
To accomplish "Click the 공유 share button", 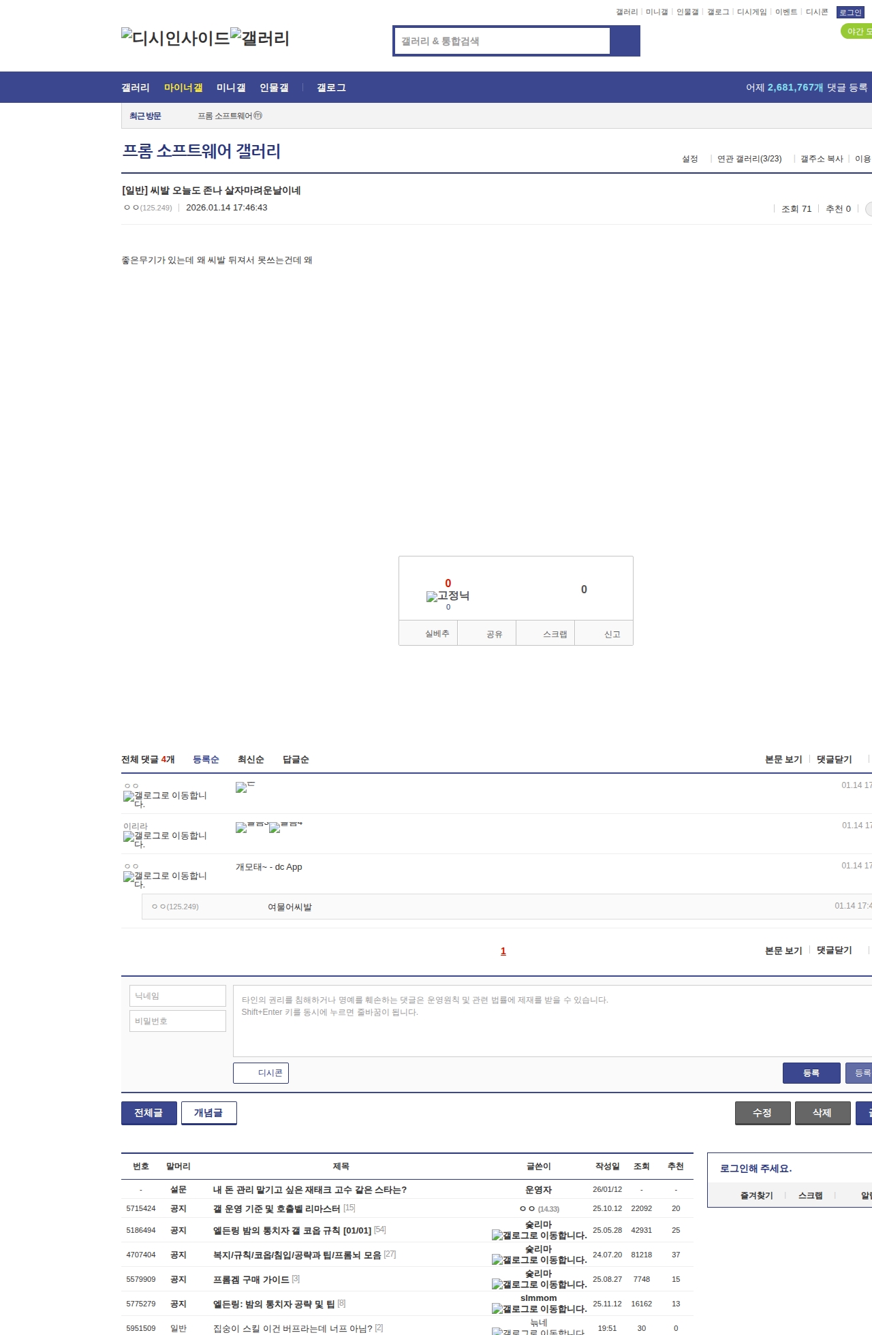I will coord(494,634).
